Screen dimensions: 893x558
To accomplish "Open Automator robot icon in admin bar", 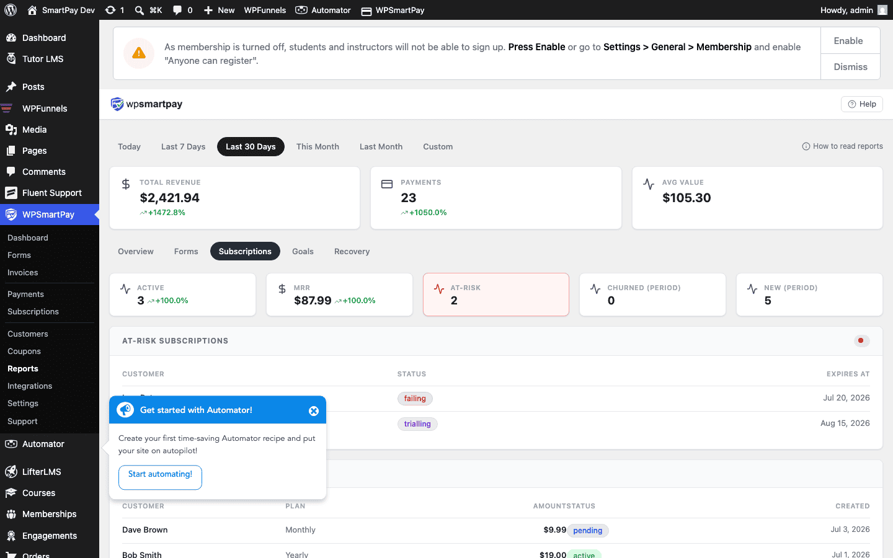I will [301, 10].
